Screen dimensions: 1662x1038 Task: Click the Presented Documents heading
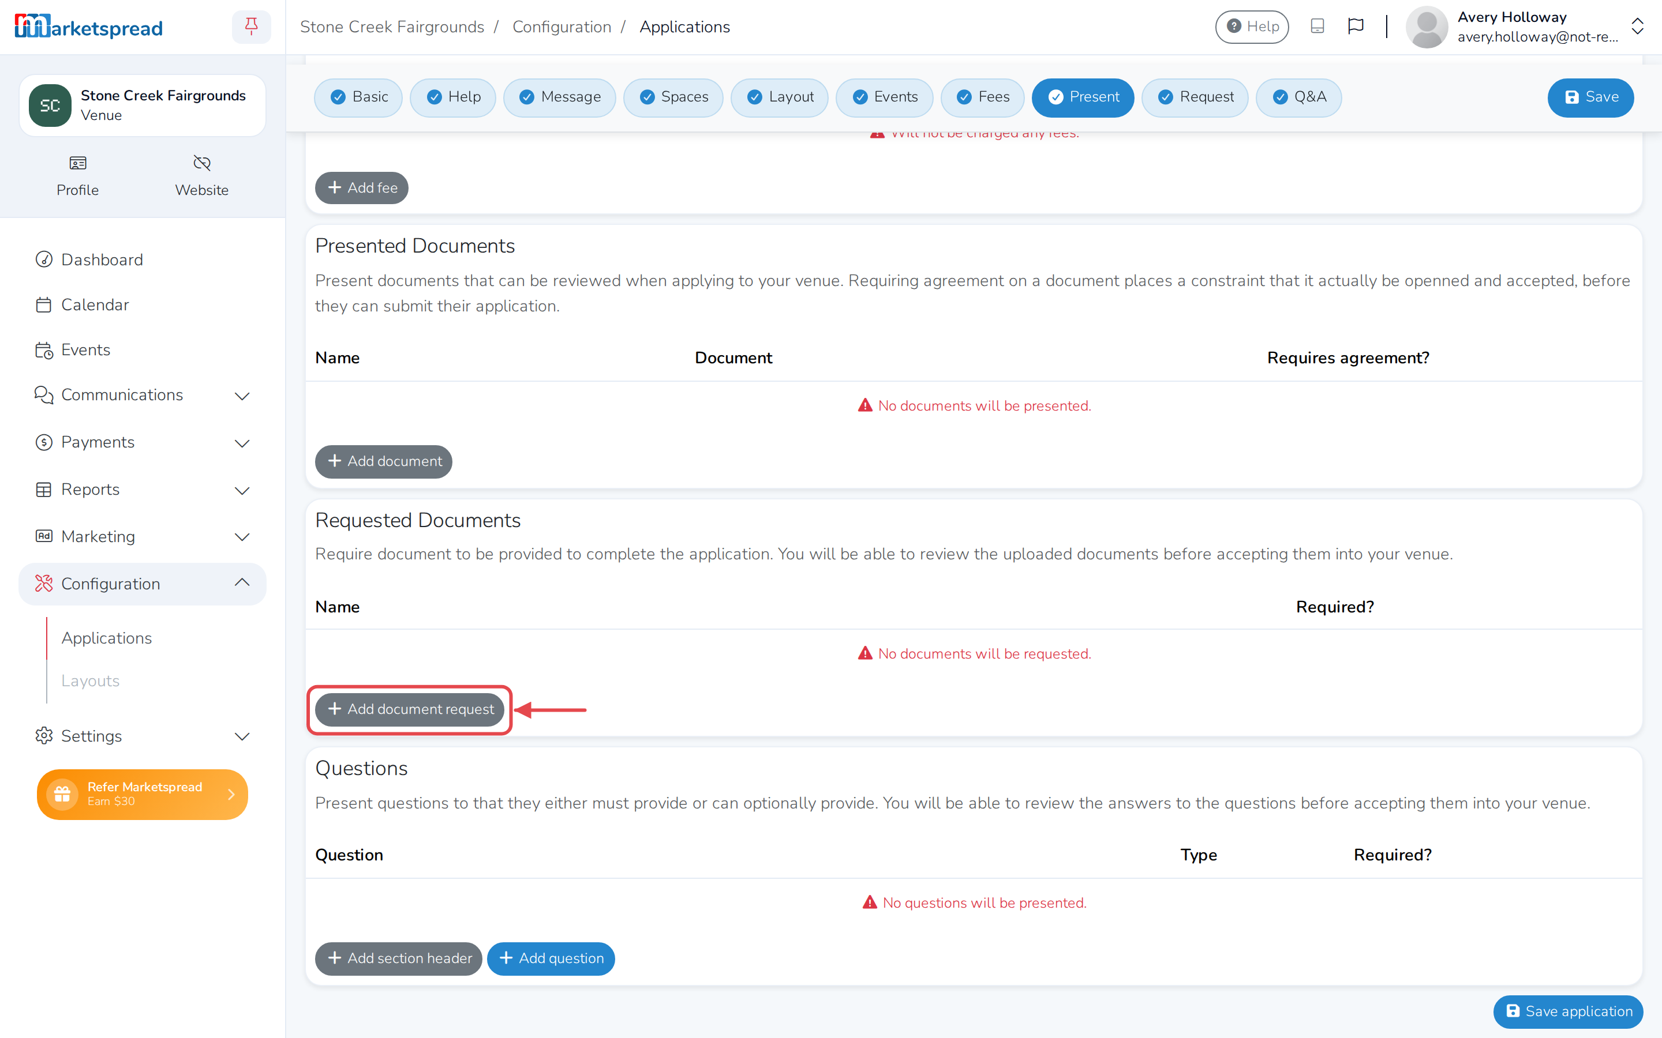tap(415, 246)
